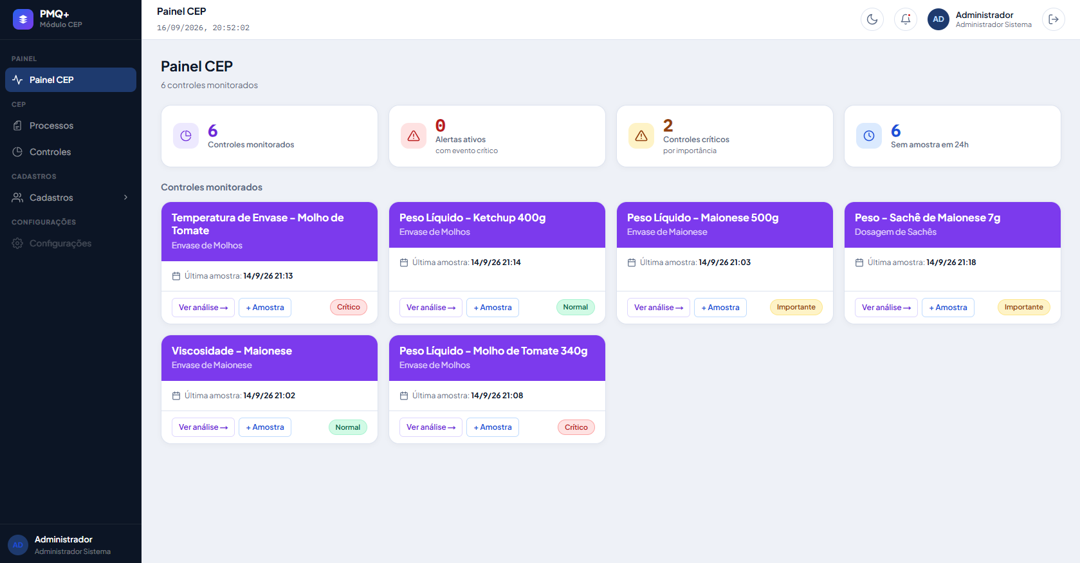The width and height of the screenshot is (1080, 563).
Task: Open Configurações in the sidebar
Action: pyautogui.click(x=71, y=243)
